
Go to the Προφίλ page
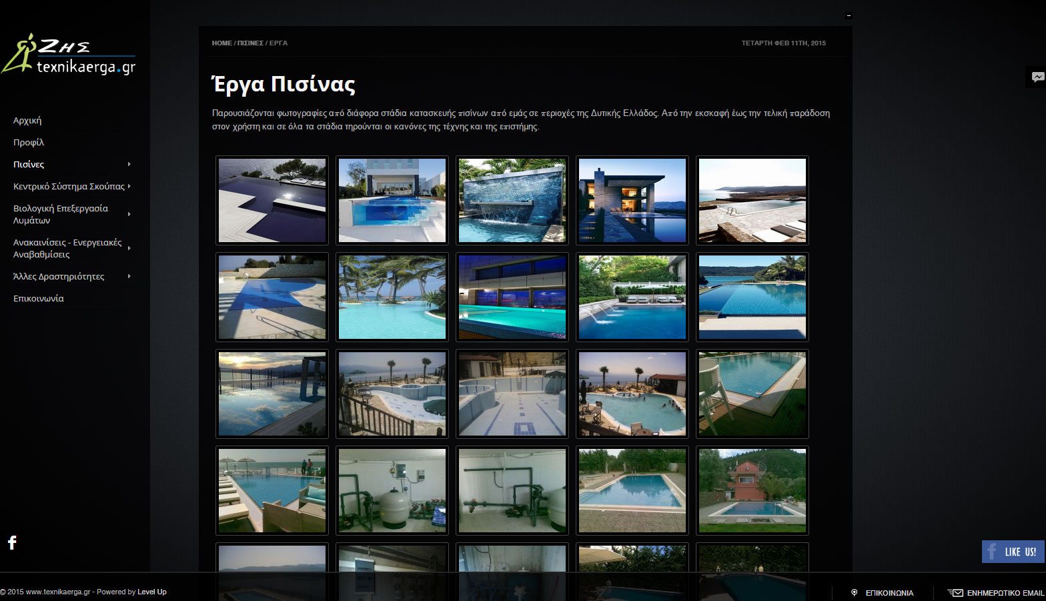point(29,143)
